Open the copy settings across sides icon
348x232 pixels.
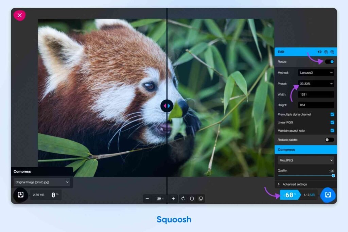point(326,52)
